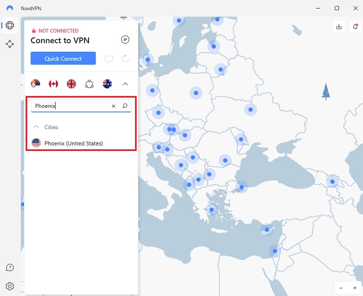363x296 pixels.
Task: Connect to Canada flag shortcut
Action: tap(53, 84)
